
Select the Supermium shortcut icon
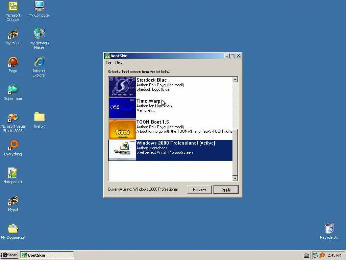[x=13, y=92]
